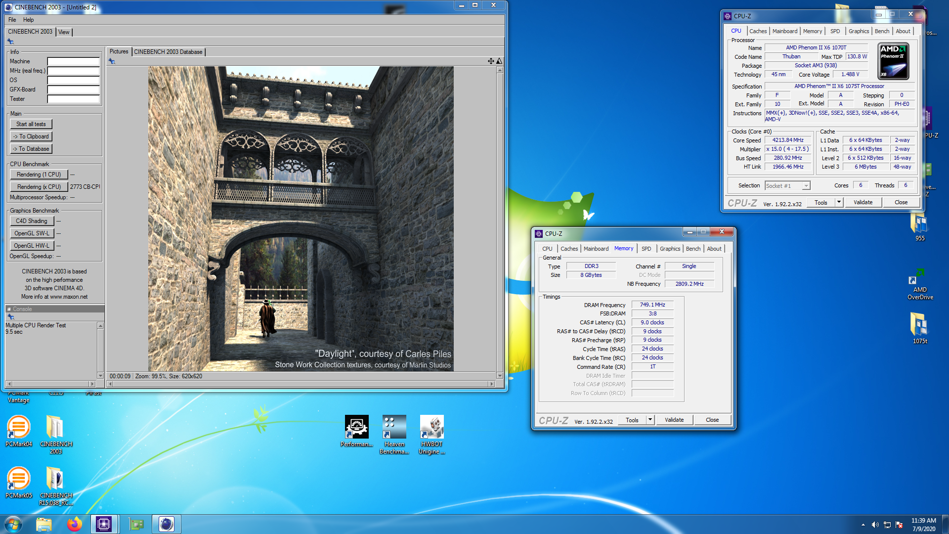Click the picture pane scroll-down arrow
The image size is (949, 534).
point(500,376)
